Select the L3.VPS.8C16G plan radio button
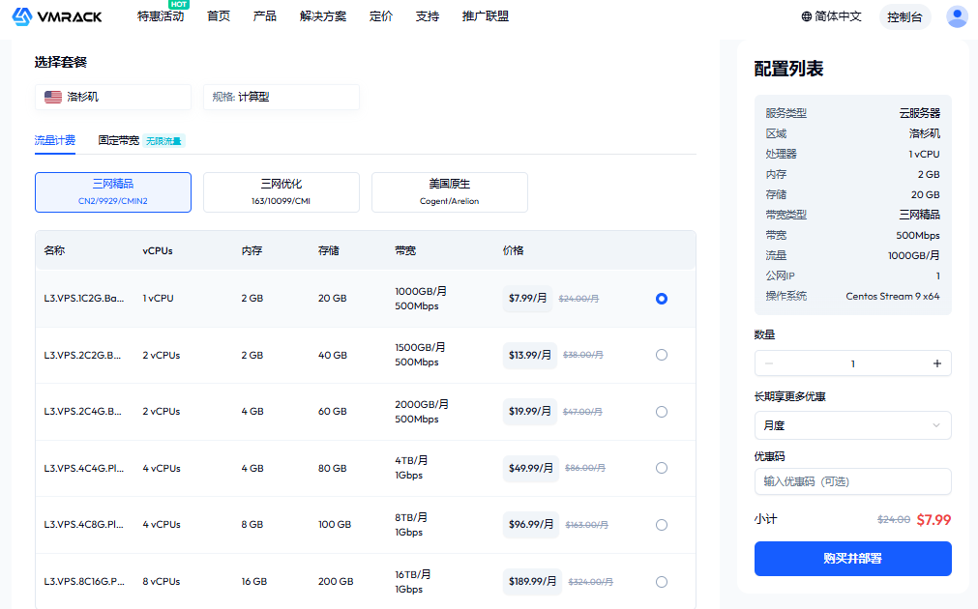Screen dimensions: 978x609 pyautogui.click(x=661, y=582)
